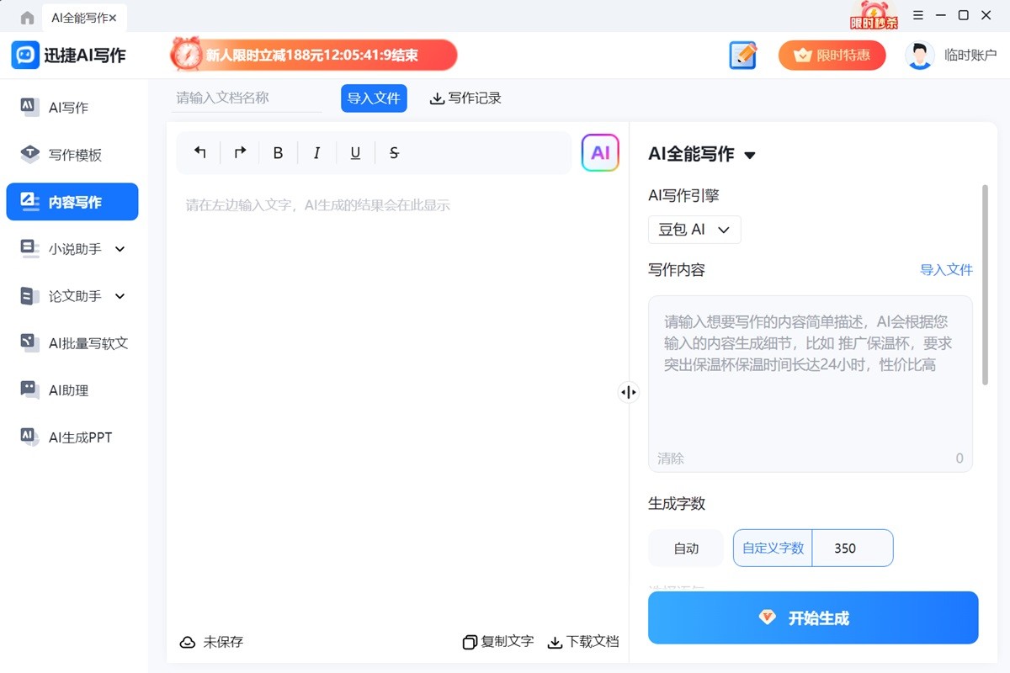The image size is (1010, 673).
Task: Click the redo arrow in the editor toolbar
Action: click(x=239, y=152)
